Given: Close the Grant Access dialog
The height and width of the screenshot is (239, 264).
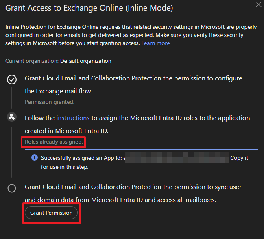Looking at the screenshot, I should (258, 4).
